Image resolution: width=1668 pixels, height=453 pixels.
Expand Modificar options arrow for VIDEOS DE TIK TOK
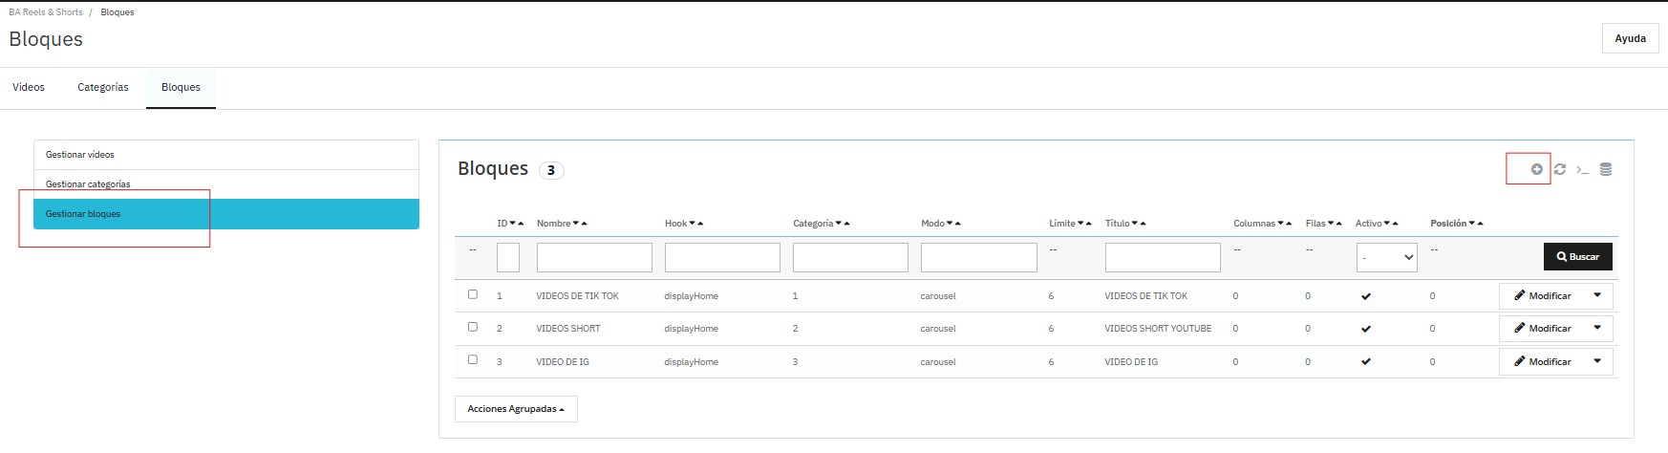(1596, 296)
